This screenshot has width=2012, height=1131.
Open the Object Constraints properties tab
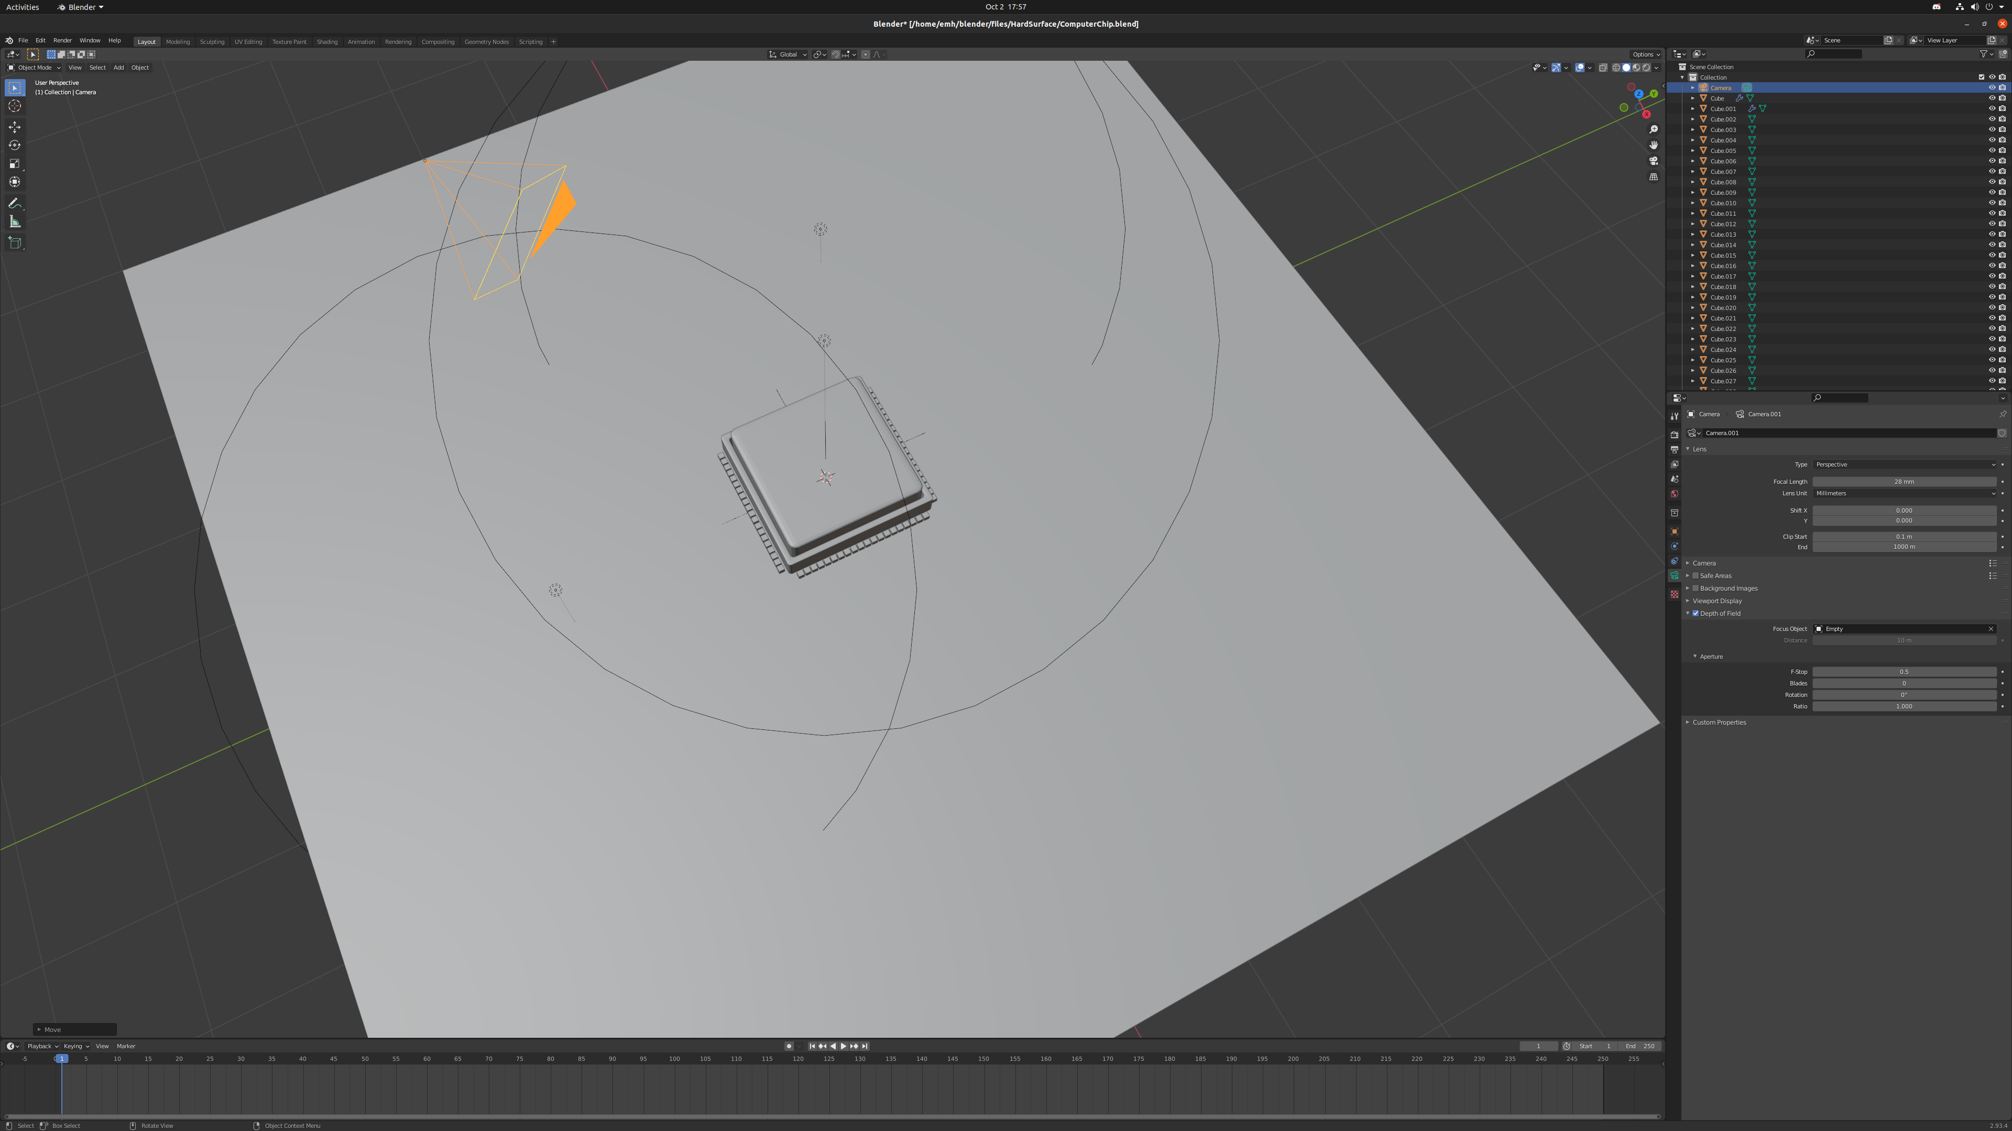tap(1674, 561)
